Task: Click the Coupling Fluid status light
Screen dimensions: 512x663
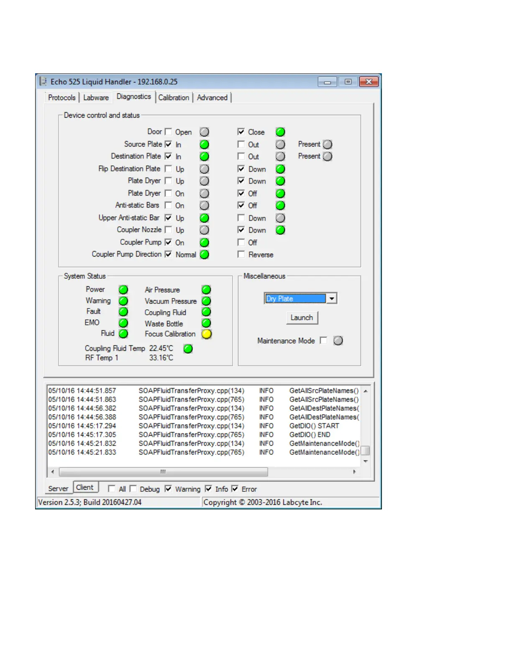Action: pyautogui.click(x=206, y=312)
